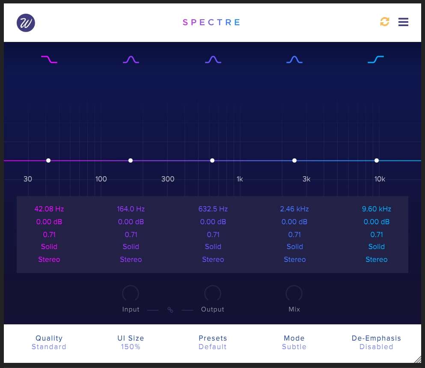The image size is (425, 368).
Task: Toggle the Input/Output link chain icon
Action: click(170, 310)
